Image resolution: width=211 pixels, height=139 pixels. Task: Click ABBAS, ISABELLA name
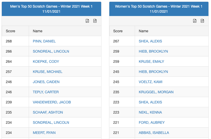[x=154, y=133]
